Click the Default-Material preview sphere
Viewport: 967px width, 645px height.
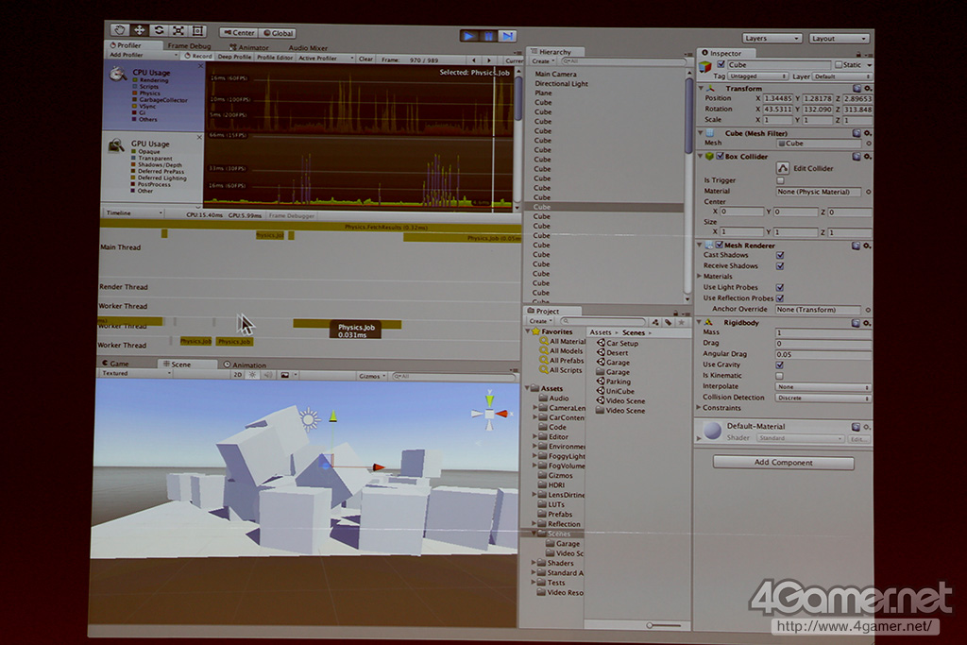point(712,431)
